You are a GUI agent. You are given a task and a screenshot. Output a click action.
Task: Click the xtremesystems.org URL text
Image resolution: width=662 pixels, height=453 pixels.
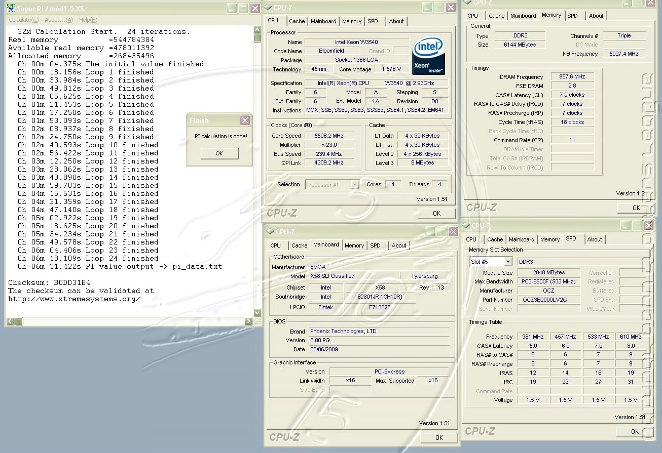(x=75, y=299)
